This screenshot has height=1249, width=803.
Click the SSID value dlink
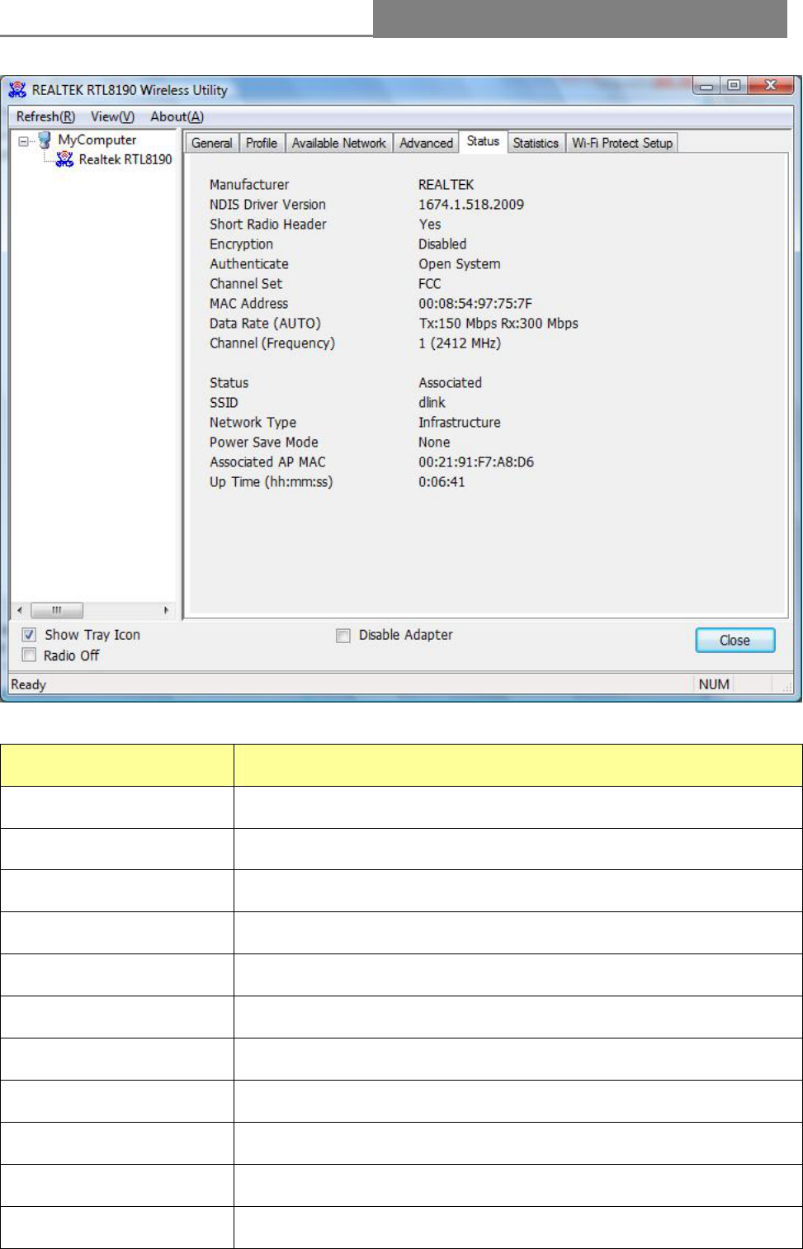pyautogui.click(x=432, y=403)
